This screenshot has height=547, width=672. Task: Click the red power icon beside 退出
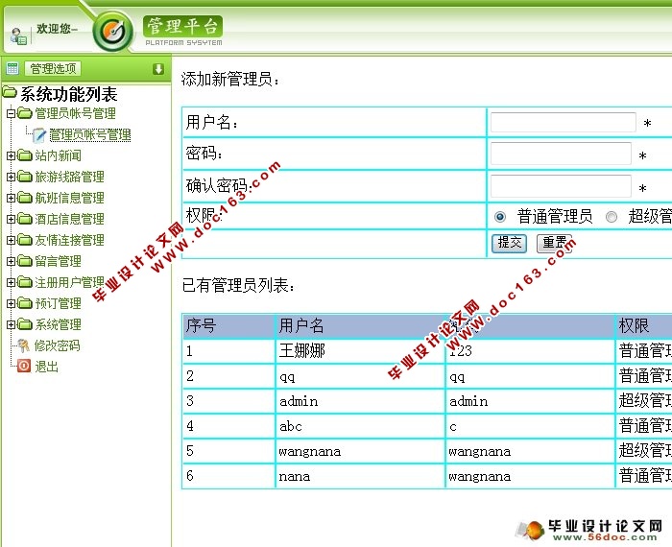[24, 366]
